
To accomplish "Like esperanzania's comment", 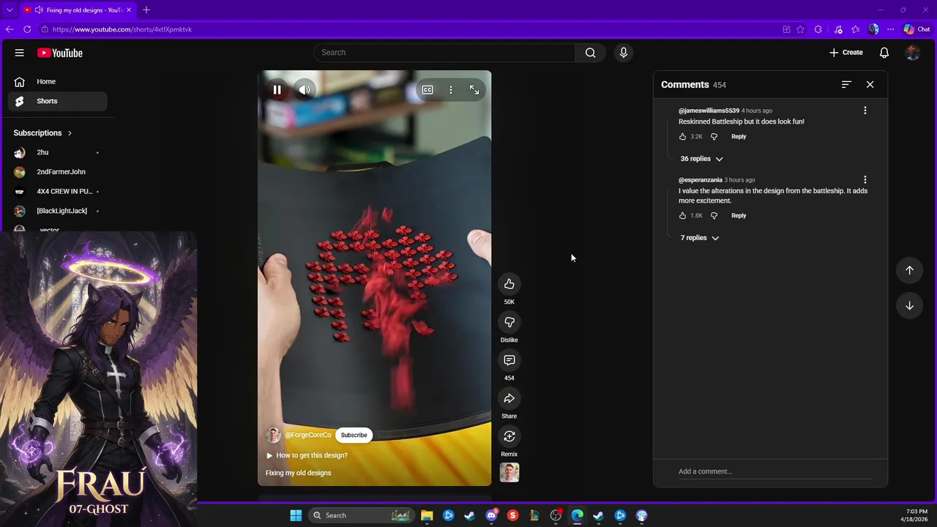I will tap(682, 216).
